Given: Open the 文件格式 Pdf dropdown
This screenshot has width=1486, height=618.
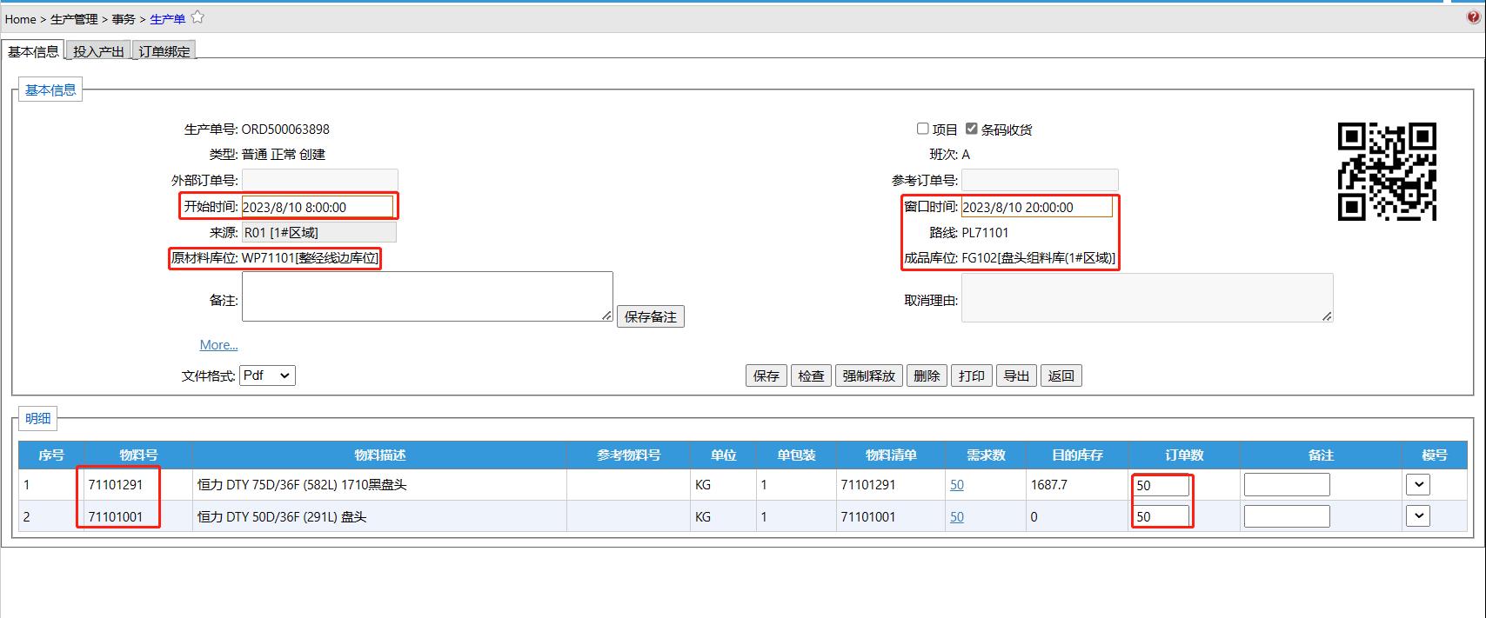Looking at the screenshot, I should tap(267, 375).
